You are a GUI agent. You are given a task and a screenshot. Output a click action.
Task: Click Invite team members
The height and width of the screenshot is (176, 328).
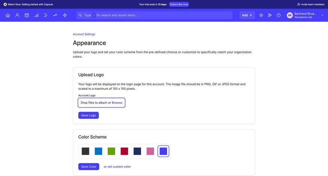click(x=311, y=4)
